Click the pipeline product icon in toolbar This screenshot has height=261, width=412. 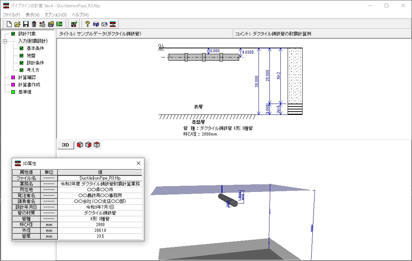click(x=113, y=24)
